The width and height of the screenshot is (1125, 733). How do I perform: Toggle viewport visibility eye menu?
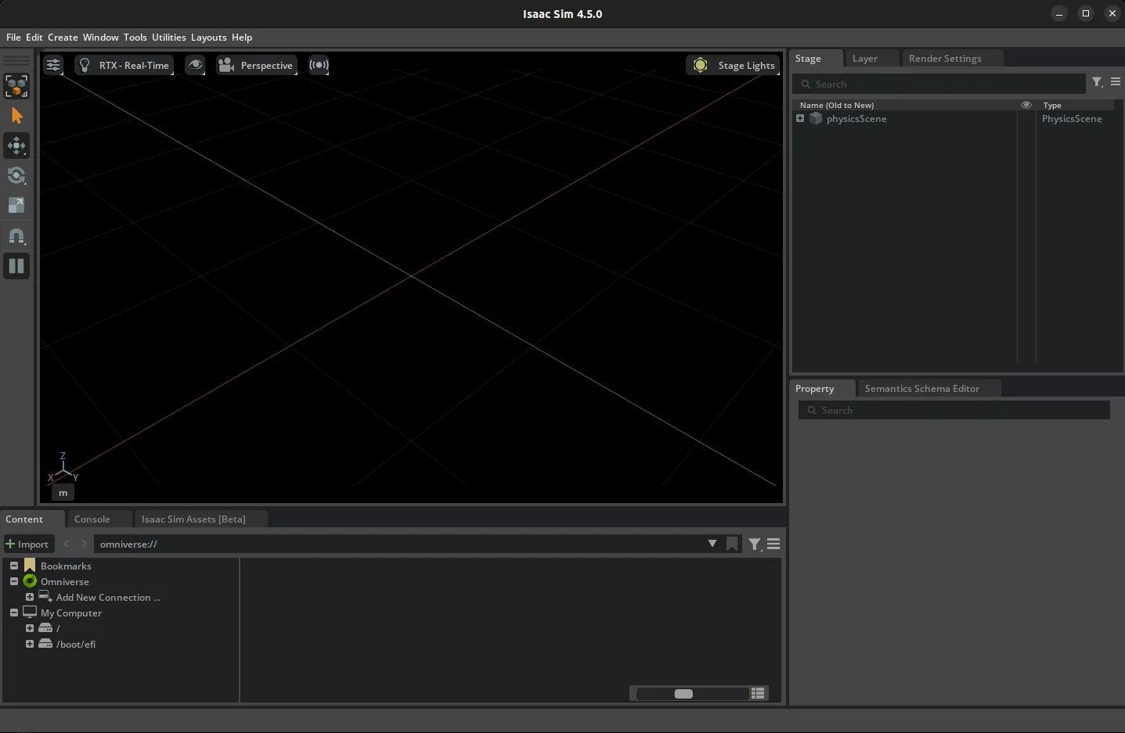point(195,65)
